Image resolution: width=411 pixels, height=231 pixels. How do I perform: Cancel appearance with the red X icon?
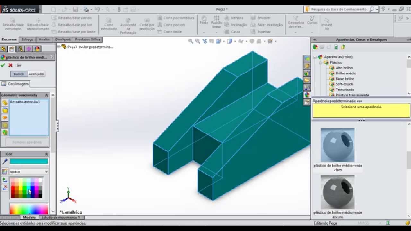click(11, 65)
